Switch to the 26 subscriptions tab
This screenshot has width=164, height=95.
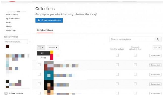coord(45,30)
